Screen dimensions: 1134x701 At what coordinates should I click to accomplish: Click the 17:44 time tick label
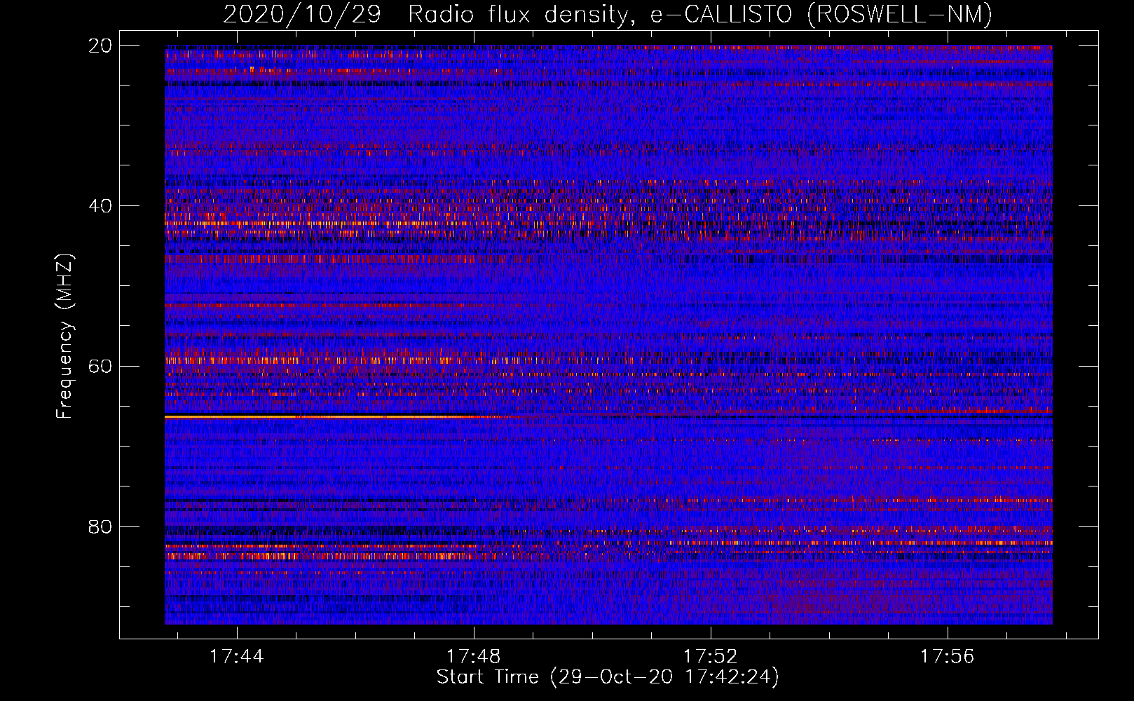click(237, 657)
